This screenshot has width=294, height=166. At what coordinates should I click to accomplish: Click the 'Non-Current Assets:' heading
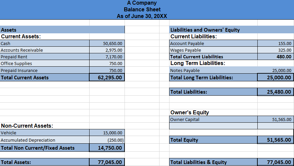[x=27, y=126]
